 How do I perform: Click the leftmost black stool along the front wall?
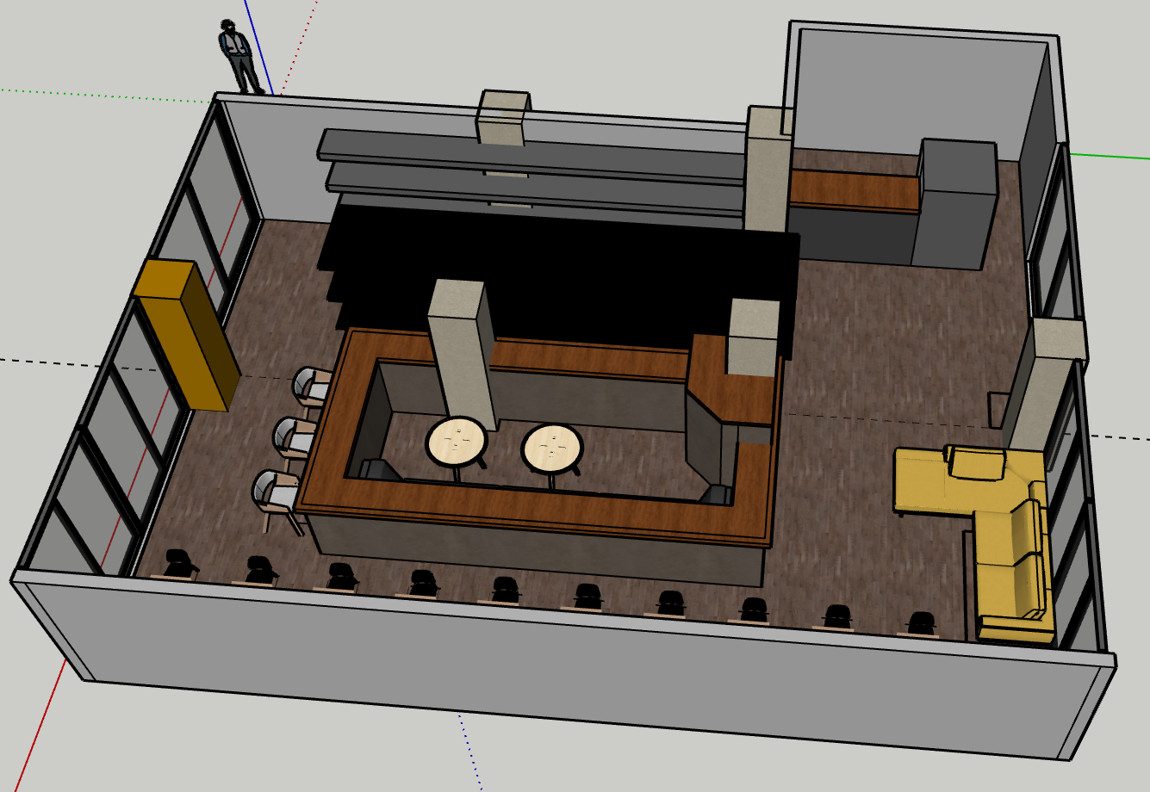point(179,564)
